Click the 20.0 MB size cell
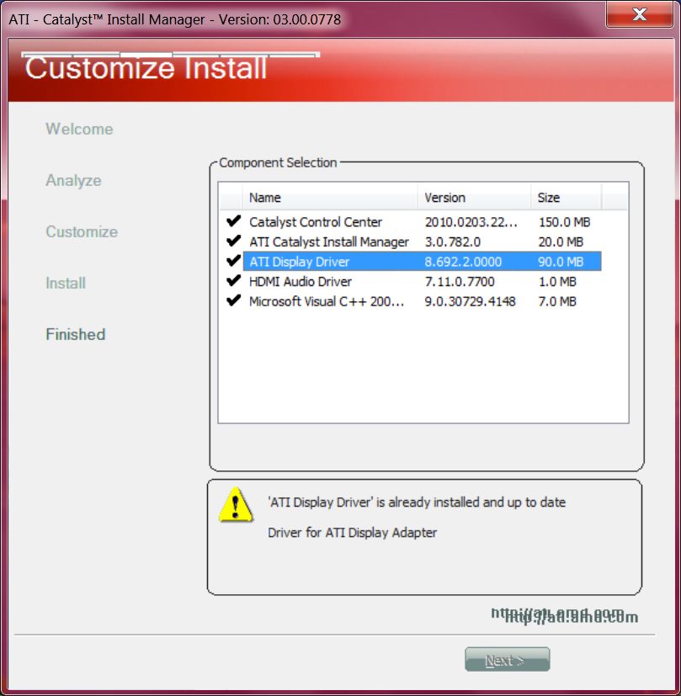This screenshot has height=696, width=681. pyautogui.click(x=561, y=242)
